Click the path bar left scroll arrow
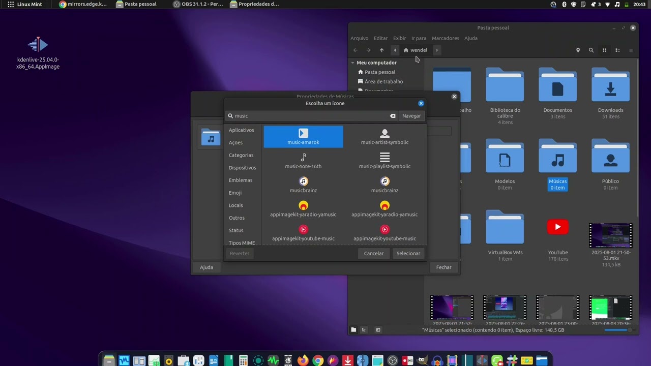The width and height of the screenshot is (651, 366). tap(395, 50)
